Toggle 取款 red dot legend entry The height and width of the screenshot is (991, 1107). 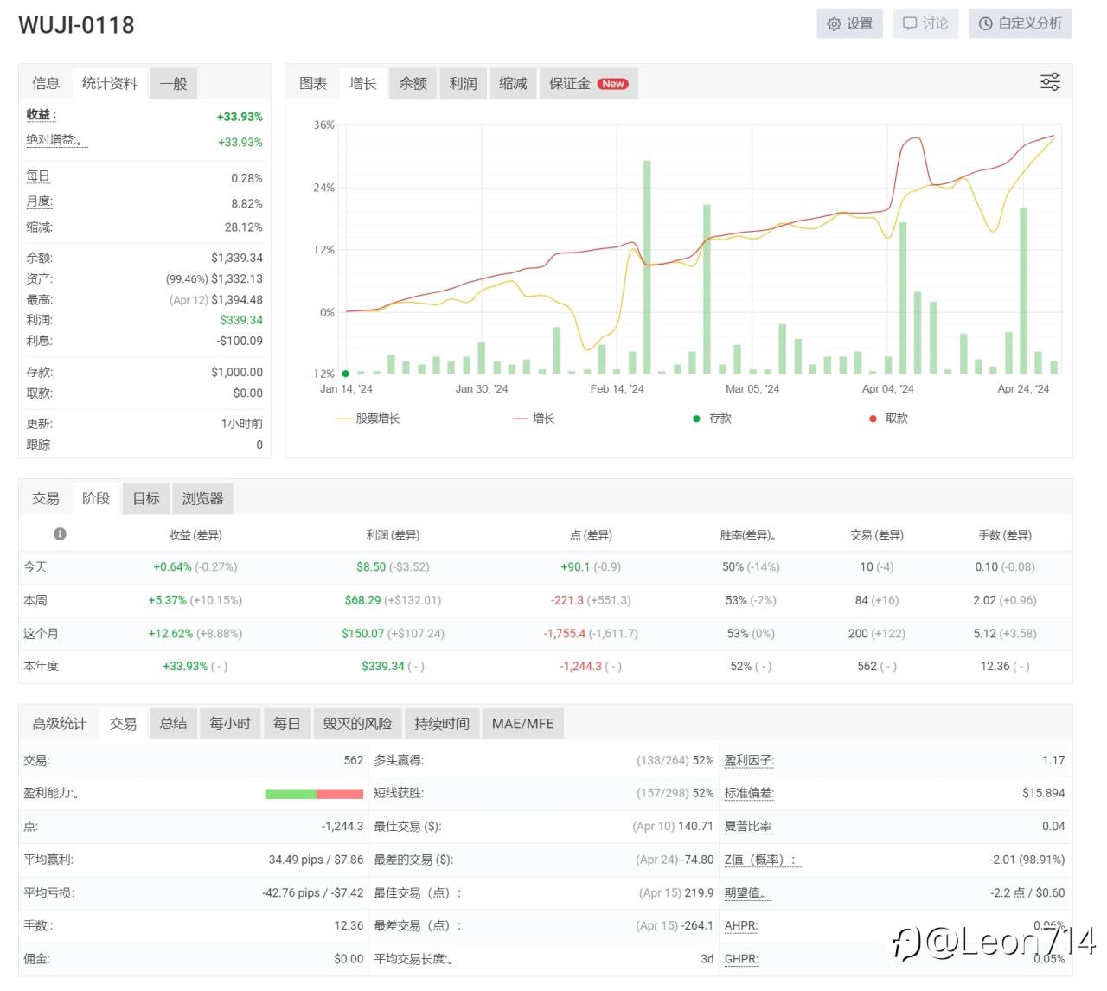888,419
